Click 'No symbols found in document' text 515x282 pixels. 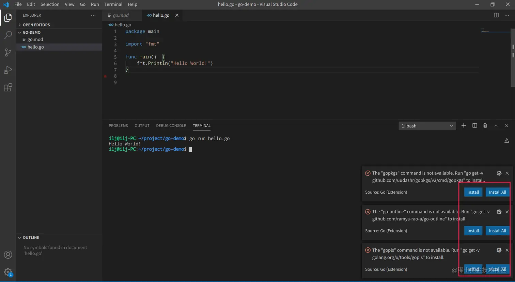[55, 248]
